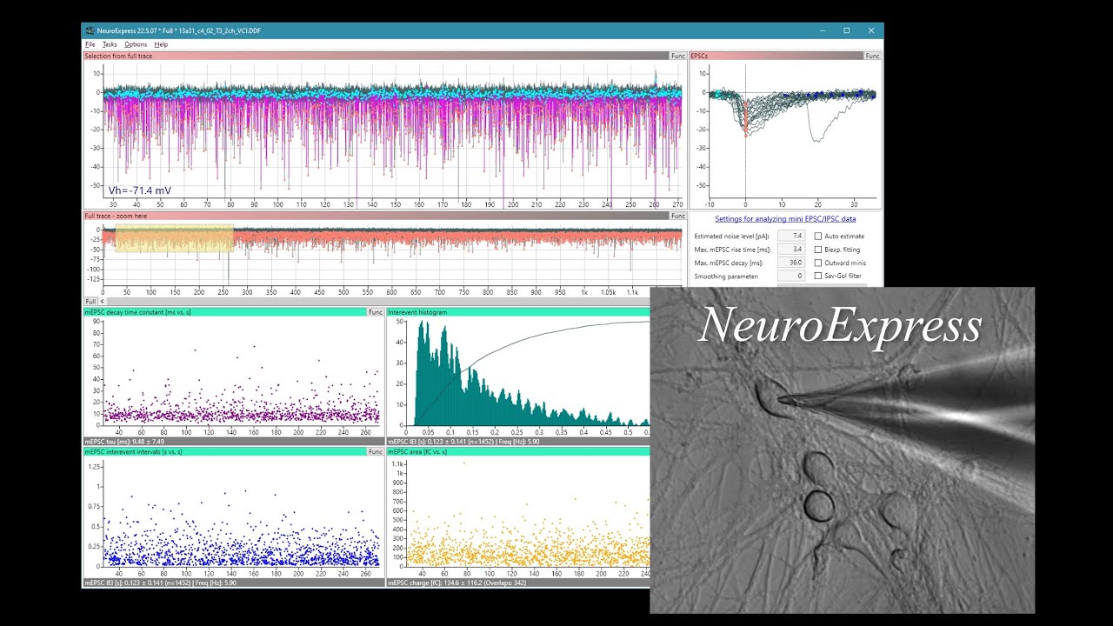Enable the Outward minis checkbox
This screenshot has width=1113, height=626.
(x=817, y=263)
